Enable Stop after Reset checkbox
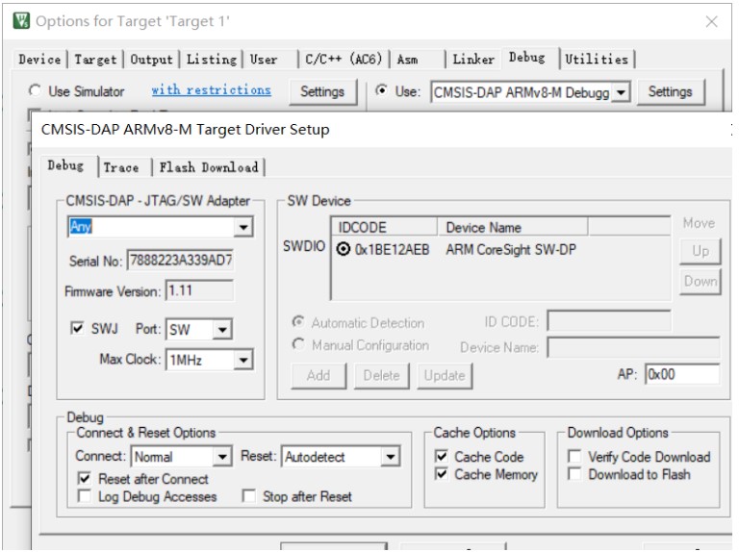Viewport: 739px width, 552px height. [249, 496]
